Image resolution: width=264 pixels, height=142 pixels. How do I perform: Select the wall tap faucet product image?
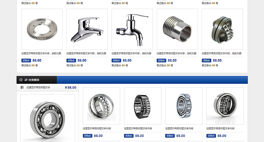(x=132, y=29)
